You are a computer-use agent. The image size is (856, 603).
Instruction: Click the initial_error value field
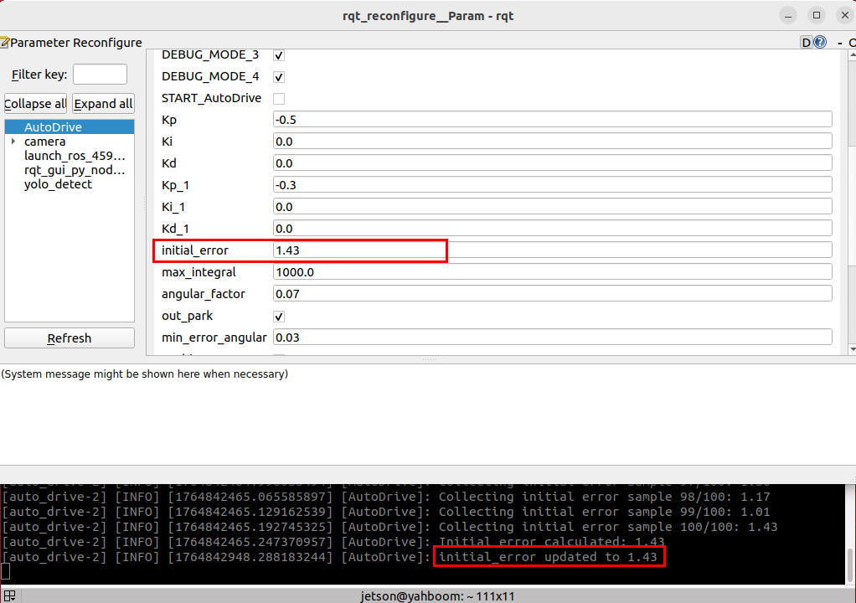pos(553,250)
